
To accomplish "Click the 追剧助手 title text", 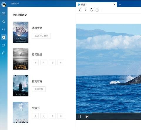I will pos(15,4).
